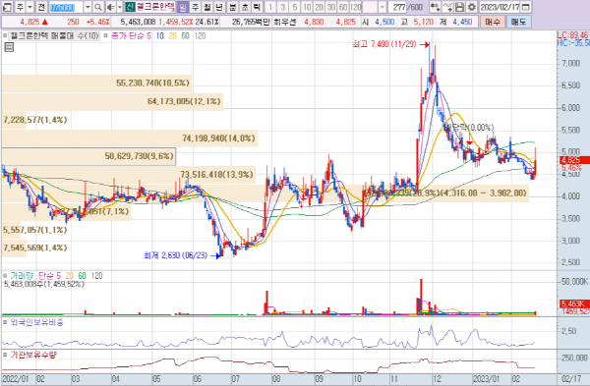This screenshot has height=386, width=590.
Task: Click the 매수 buy button
Action: tap(493, 22)
